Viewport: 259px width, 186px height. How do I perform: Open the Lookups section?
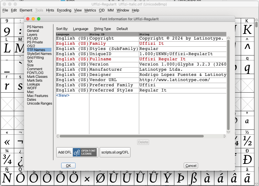pyautogui.click(x=33, y=84)
